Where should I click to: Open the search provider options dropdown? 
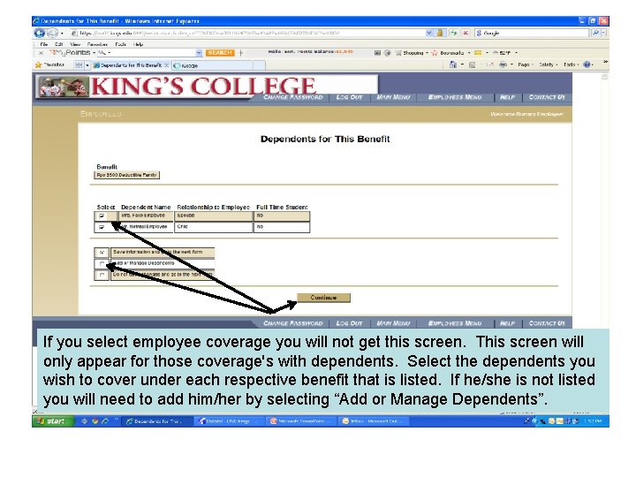[603, 34]
